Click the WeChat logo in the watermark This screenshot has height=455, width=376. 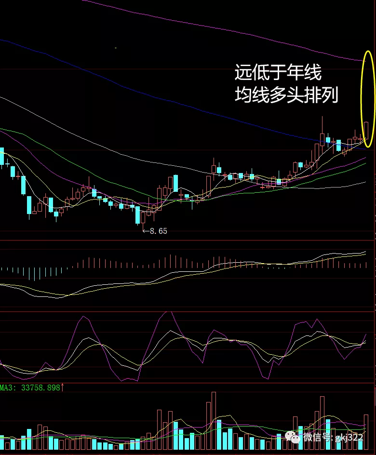point(293,437)
